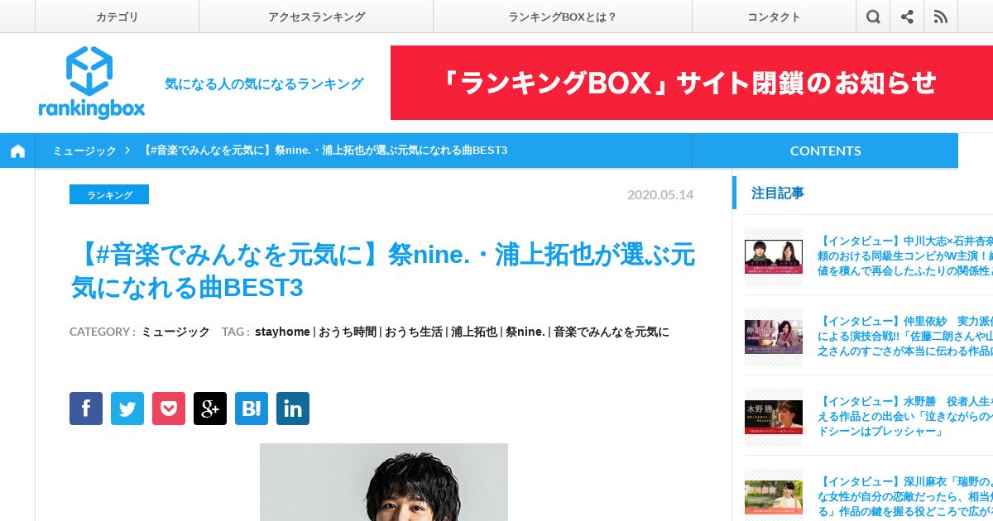Open the 水野勝 interview article
993x521 pixels.
[905, 416]
